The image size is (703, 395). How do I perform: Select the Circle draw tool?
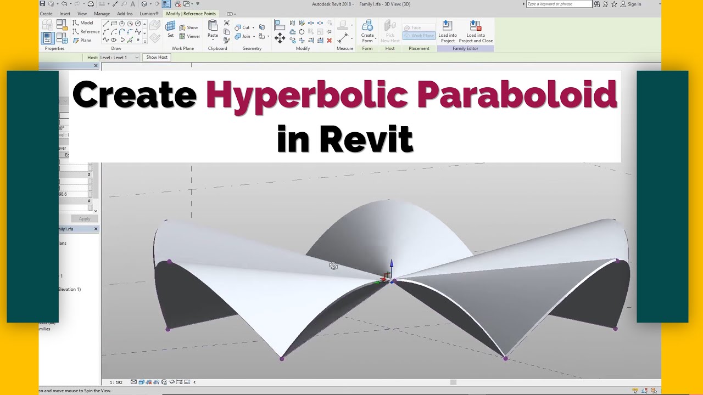[138, 24]
